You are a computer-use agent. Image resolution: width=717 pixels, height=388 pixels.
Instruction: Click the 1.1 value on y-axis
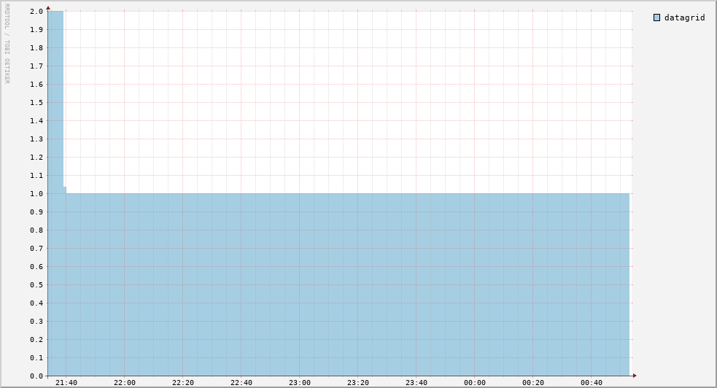tap(36, 176)
